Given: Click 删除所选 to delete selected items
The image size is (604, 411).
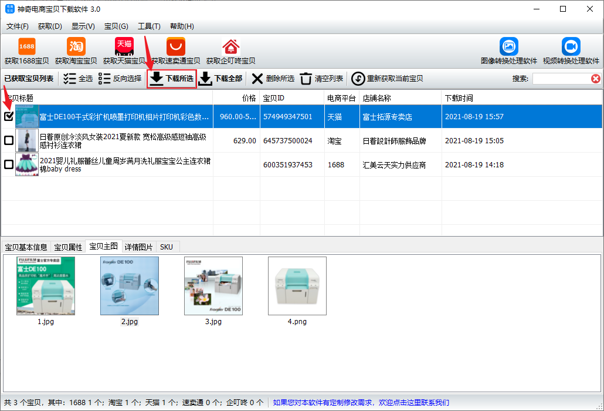Looking at the screenshot, I should pos(273,79).
